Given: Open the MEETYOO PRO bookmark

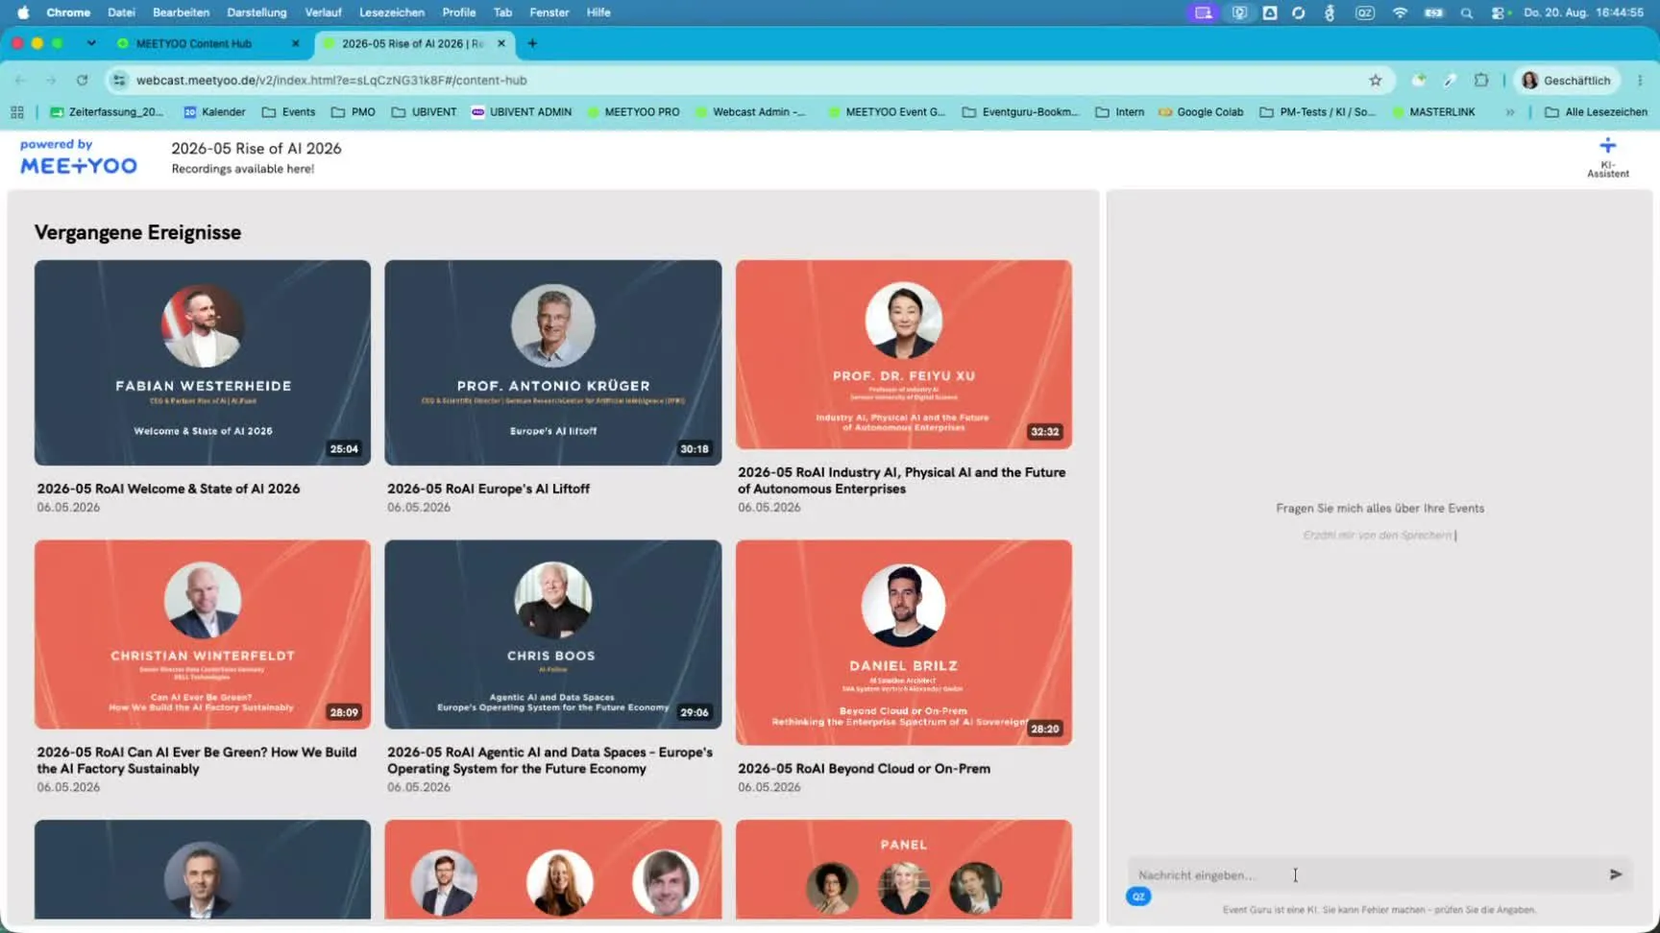Looking at the screenshot, I should (632, 112).
